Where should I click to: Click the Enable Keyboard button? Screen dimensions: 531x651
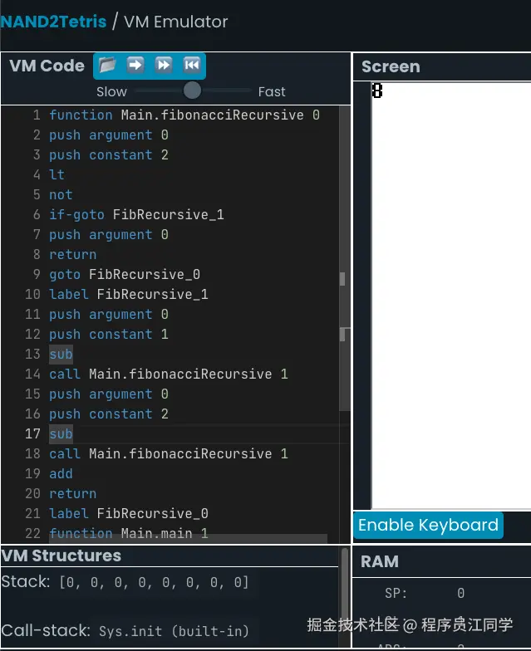pyautogui.click(x=428, y=525)
